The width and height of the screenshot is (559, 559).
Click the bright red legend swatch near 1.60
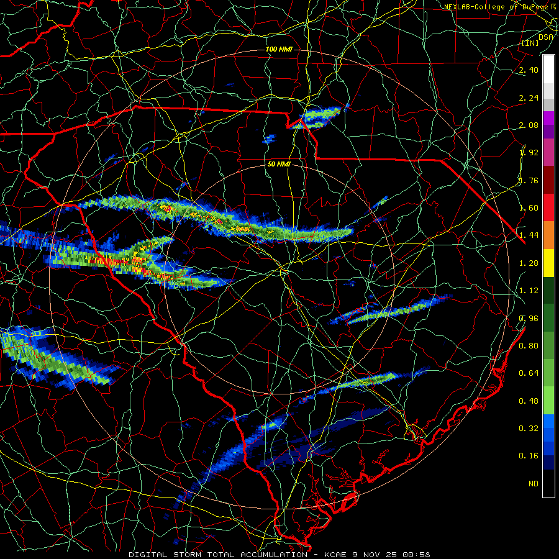tap(548, 207)
